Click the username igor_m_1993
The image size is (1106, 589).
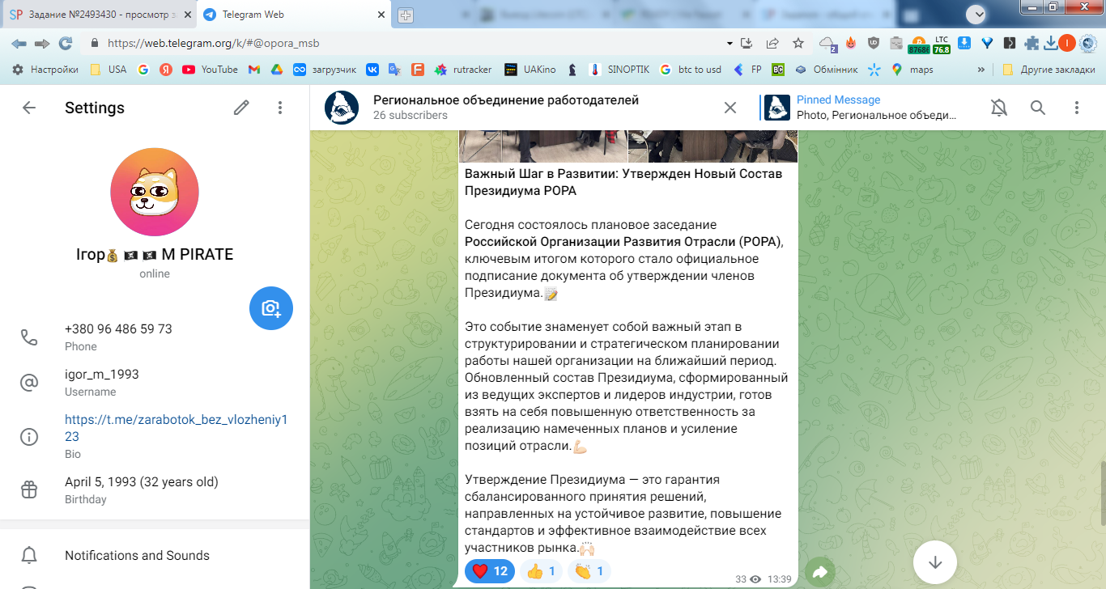[x=102, y=374]
